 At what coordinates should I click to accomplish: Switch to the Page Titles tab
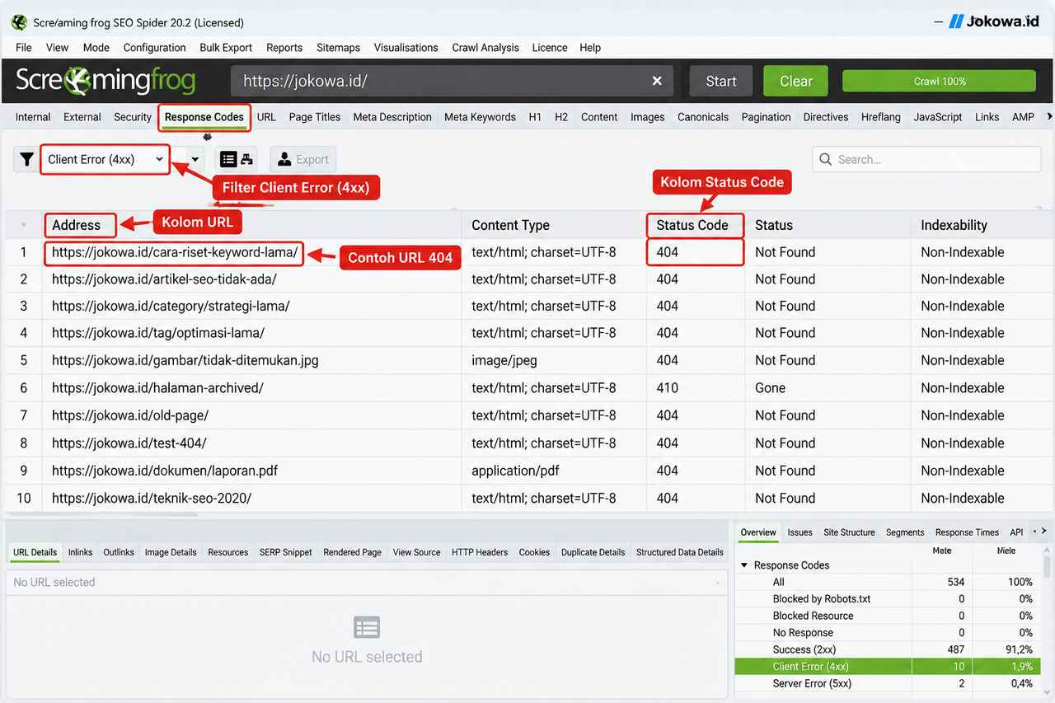click(x=315, y=117)
